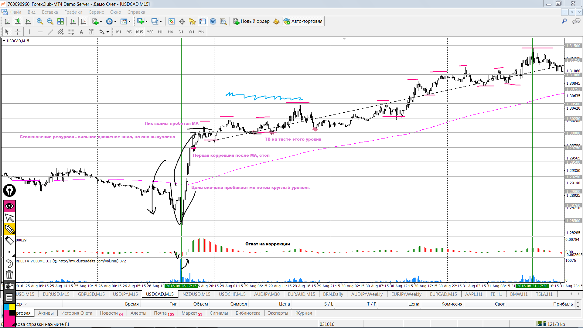Open the Графики menu
The image size is (583, 328).
(x=73, y=12)
